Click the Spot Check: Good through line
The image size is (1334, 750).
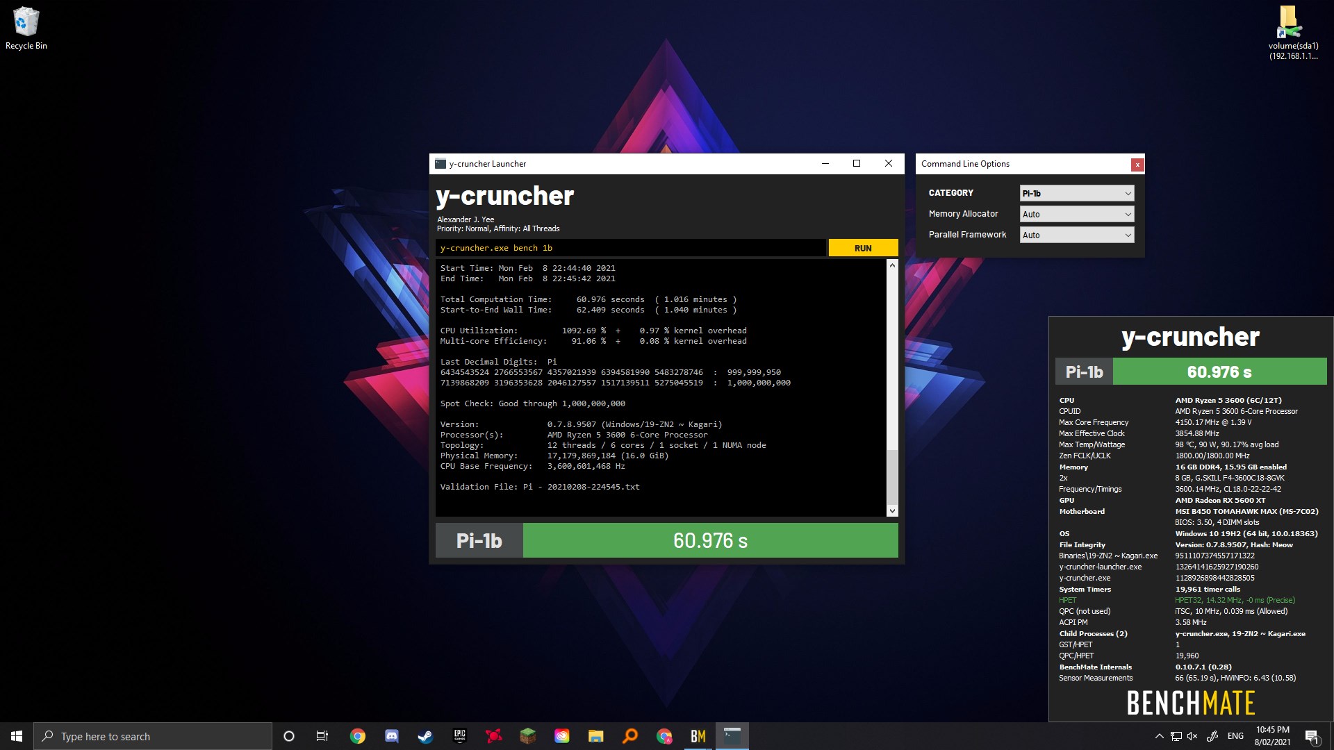click(x=533, y=403)
